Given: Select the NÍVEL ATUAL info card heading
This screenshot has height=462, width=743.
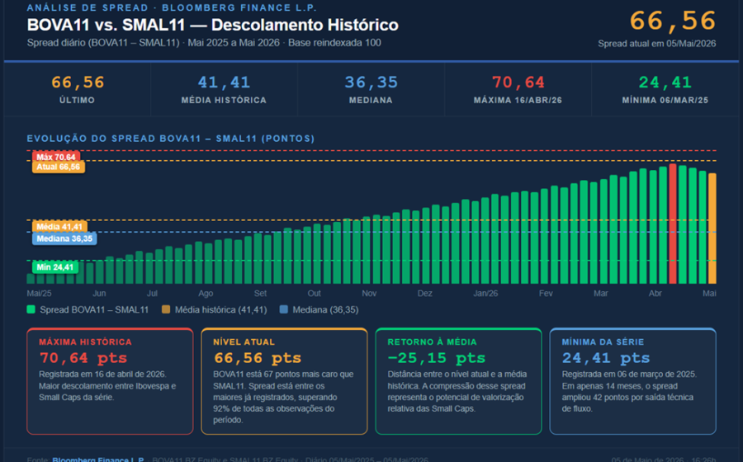Looking at the screenshot, I should [244, 342].
